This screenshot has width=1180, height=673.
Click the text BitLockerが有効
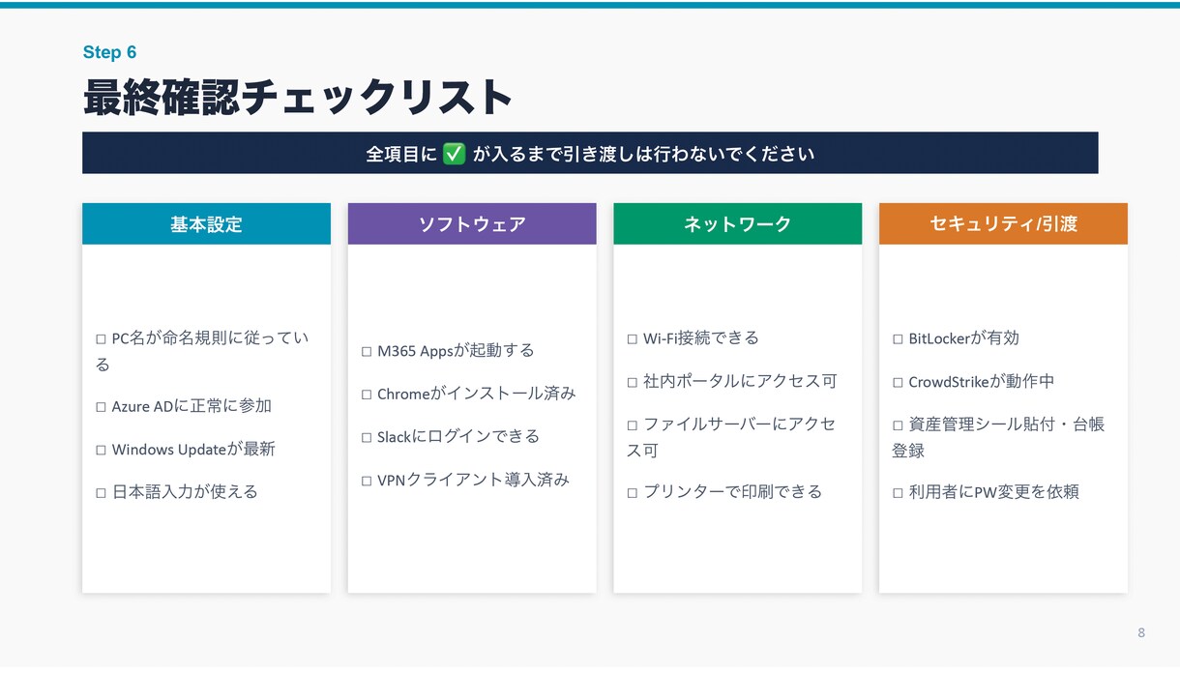[964, 338]
